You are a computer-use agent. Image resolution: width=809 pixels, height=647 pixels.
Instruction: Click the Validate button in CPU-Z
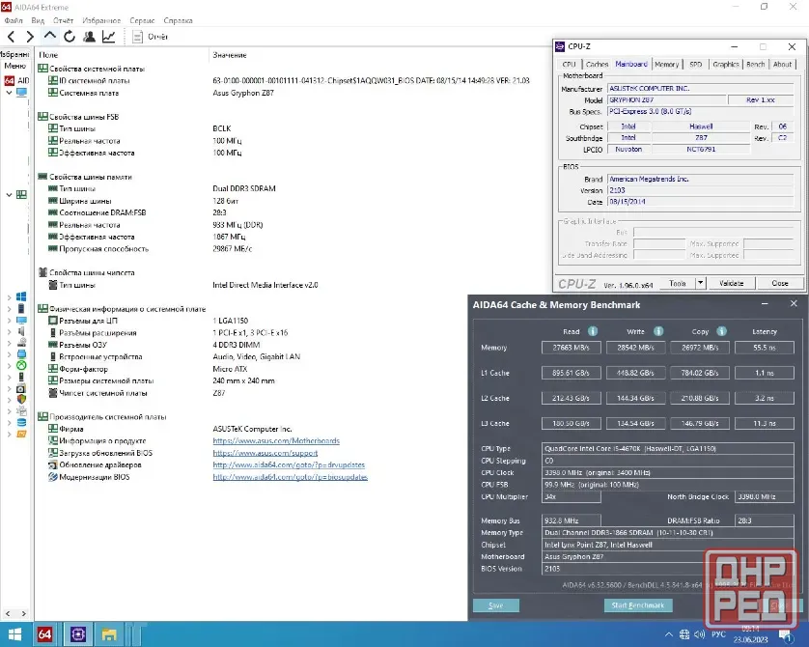731,283
